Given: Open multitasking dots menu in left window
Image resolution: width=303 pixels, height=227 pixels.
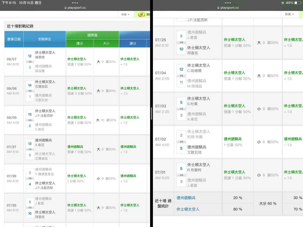Looking at the screenshot, I should click(x=75, y=3).
